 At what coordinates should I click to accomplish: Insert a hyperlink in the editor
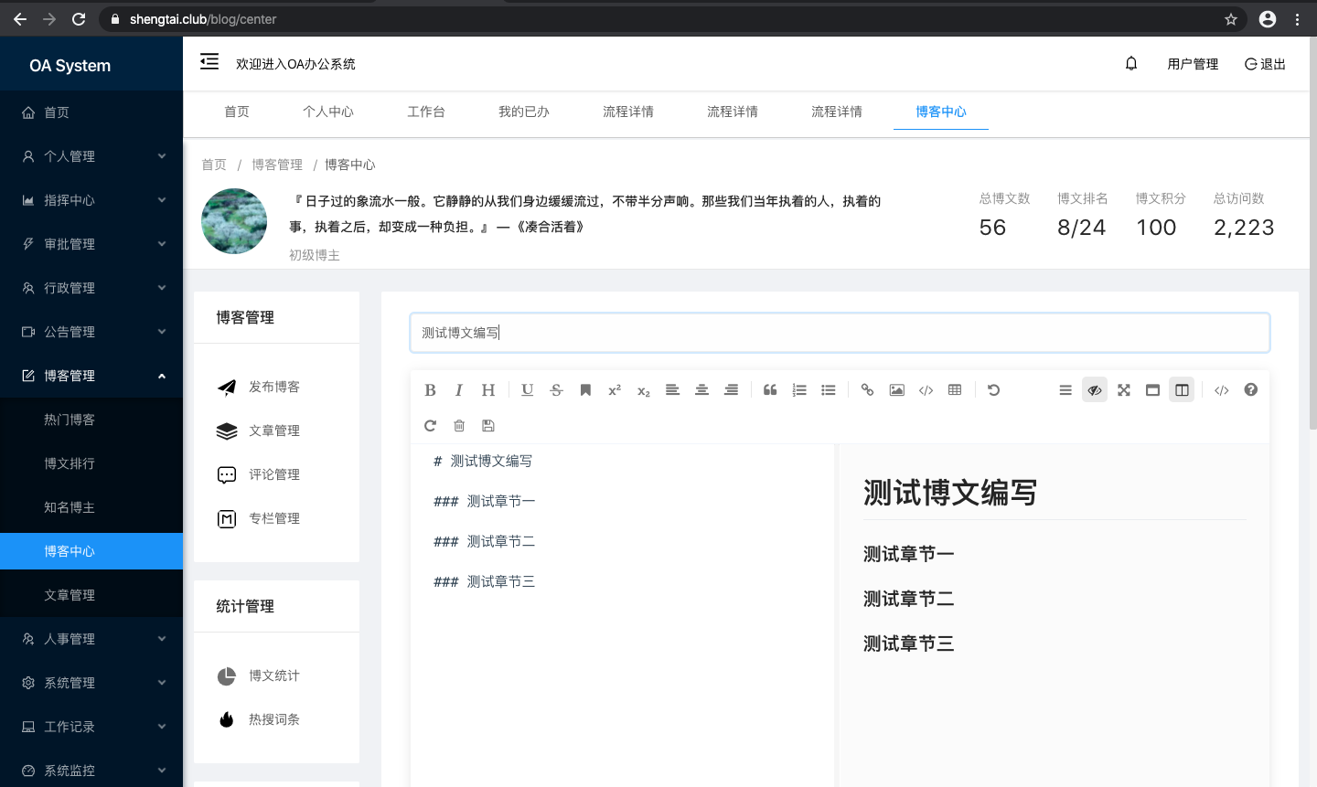(x=867, y=389)
